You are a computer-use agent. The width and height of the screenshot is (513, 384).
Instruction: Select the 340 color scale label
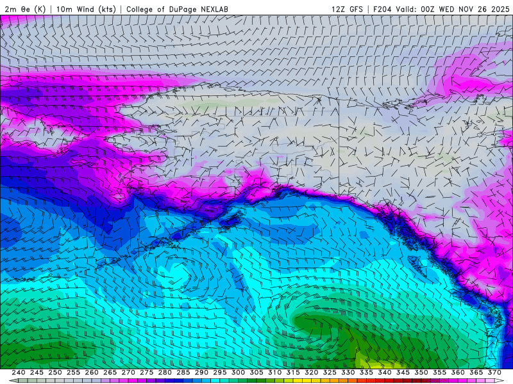click(x=385, y=372)
